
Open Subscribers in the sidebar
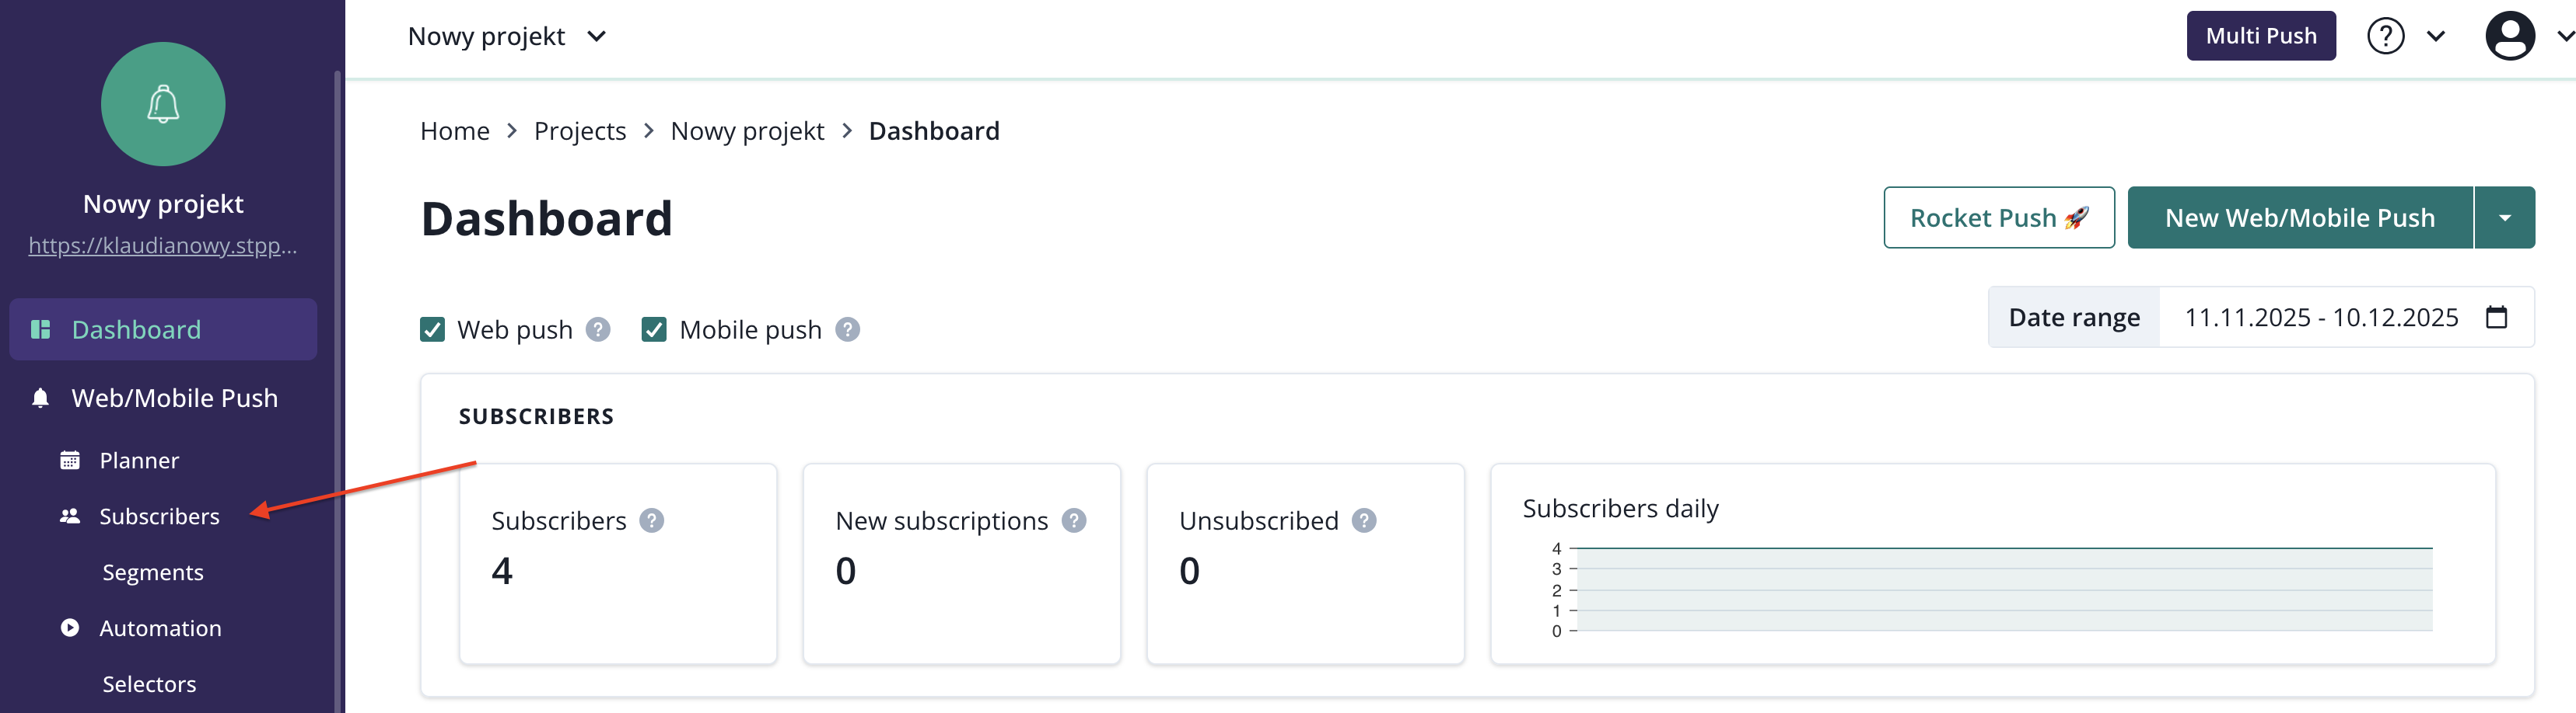click(x=159, y=516)
